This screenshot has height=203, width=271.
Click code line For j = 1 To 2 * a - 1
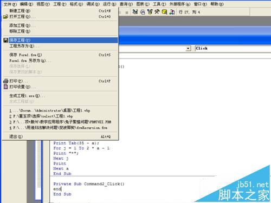pyautogui.click(x=81, y=148)
